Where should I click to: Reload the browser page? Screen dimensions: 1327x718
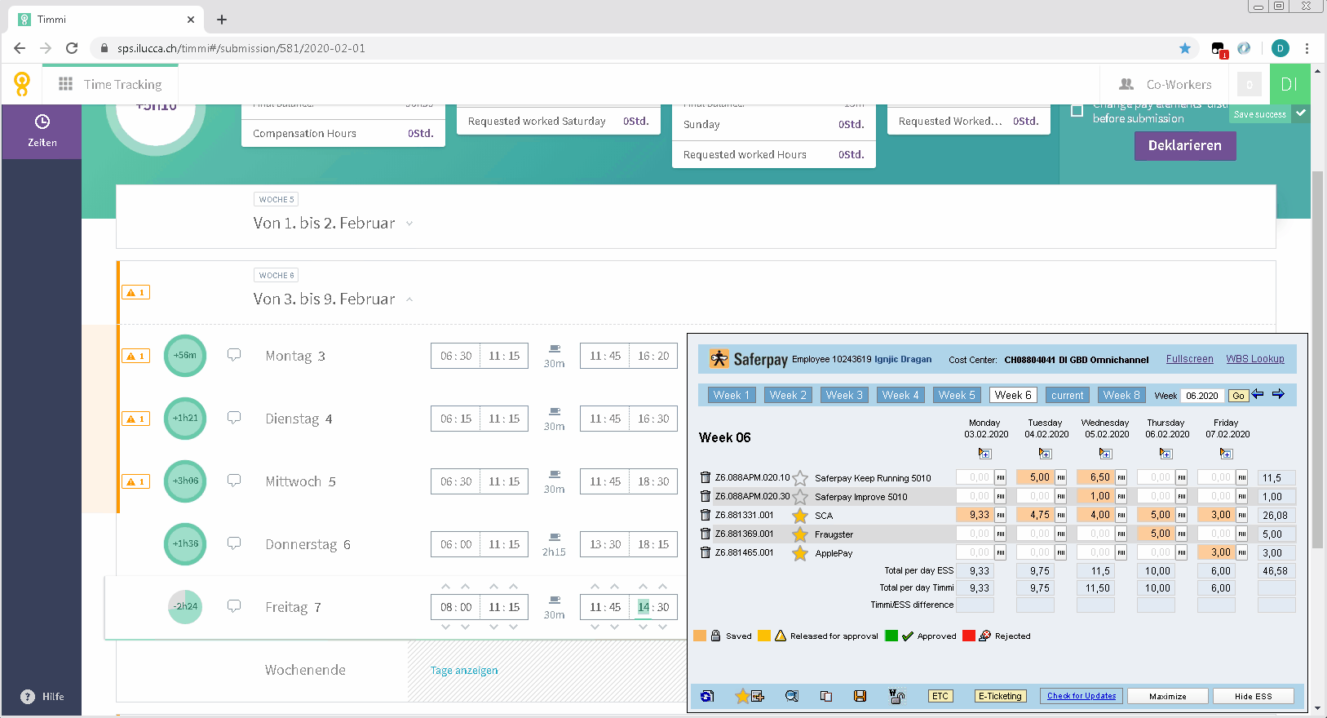[72, 48]
